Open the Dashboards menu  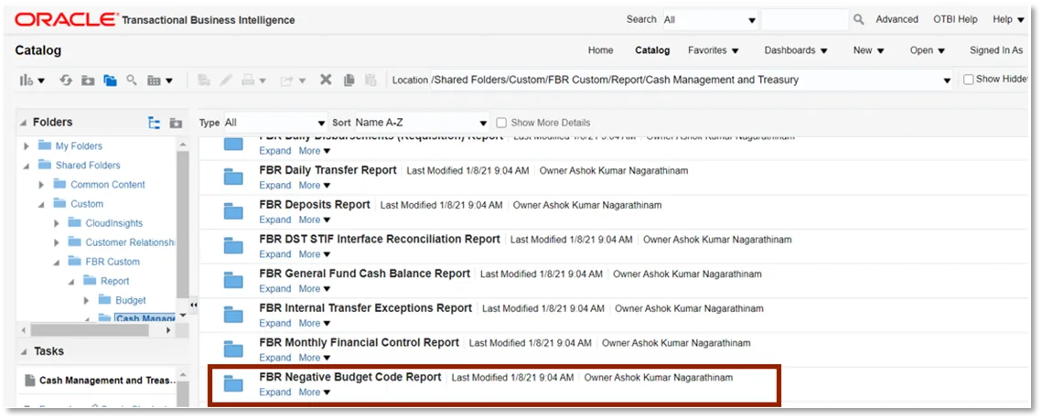click(x=795, y=50)
